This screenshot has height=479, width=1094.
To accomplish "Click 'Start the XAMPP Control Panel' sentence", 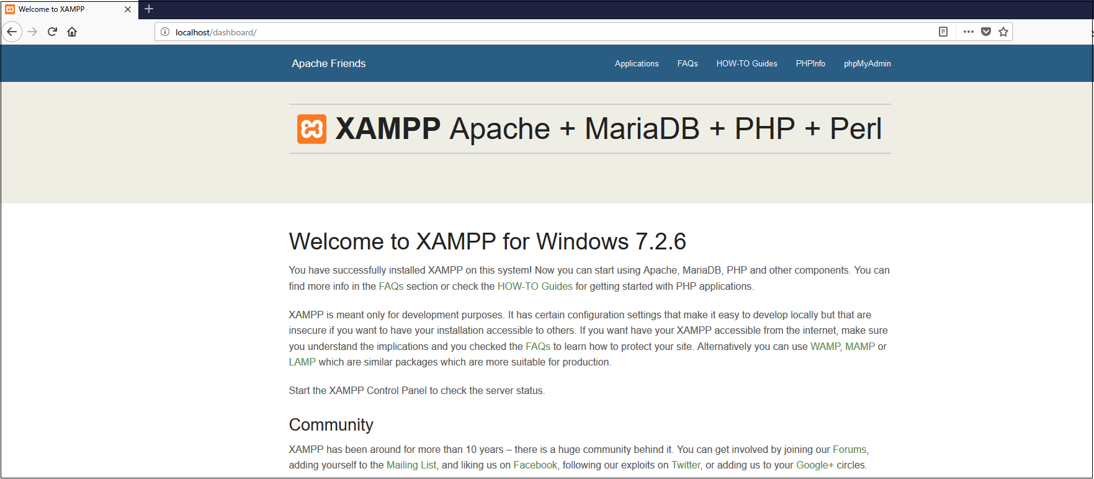I will pyautogui.click(x=416, y=390).
